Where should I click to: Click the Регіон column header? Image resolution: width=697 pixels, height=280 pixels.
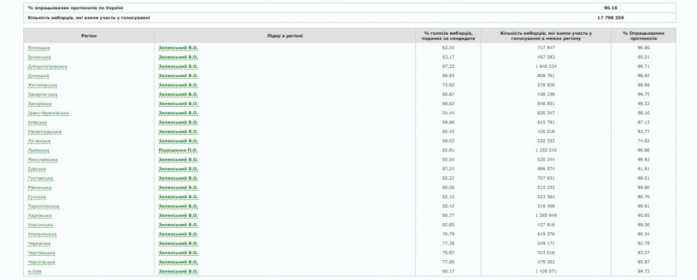coord(89,35)
